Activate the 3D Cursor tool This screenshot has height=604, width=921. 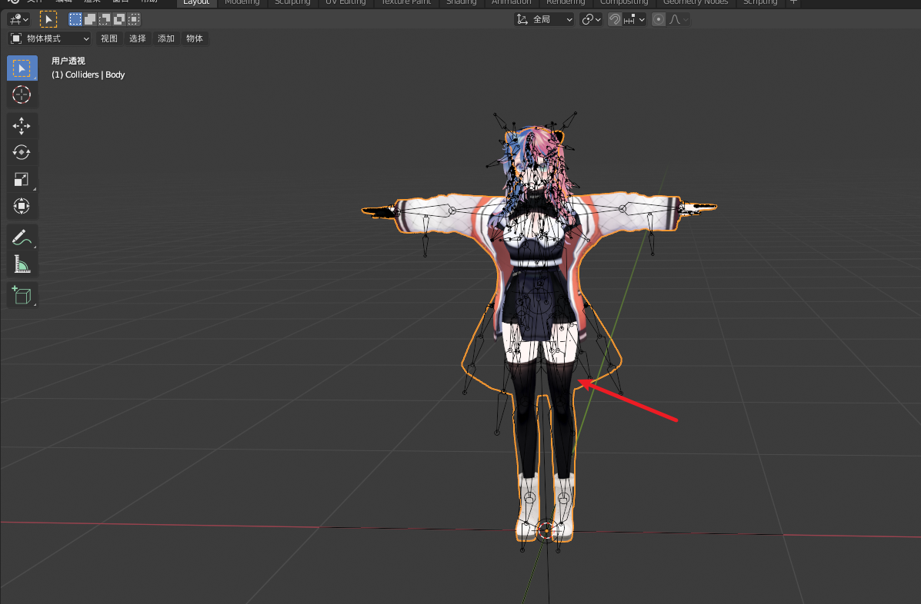point(22,95)
